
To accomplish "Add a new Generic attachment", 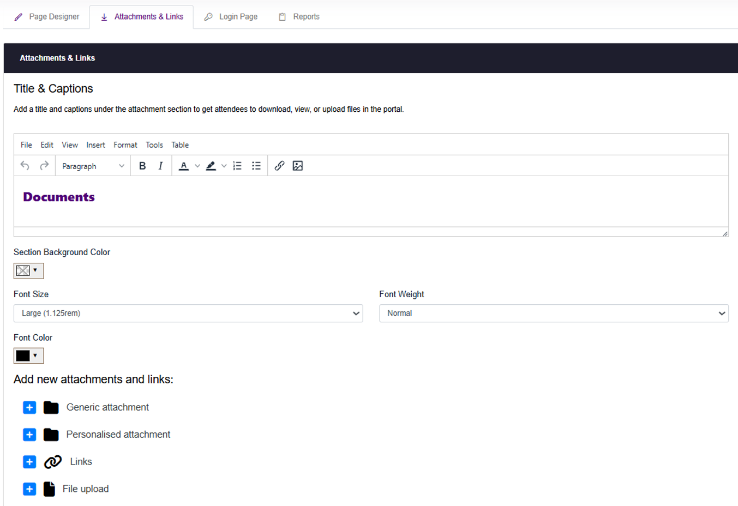I will coord(29,407).
